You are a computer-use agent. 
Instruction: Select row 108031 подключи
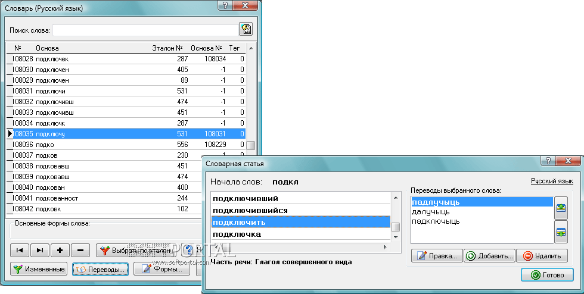point(126,91)
